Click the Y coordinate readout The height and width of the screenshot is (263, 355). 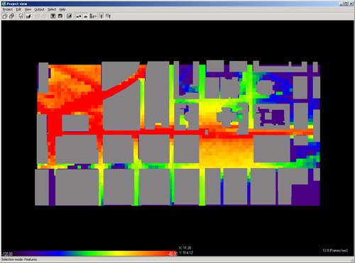point(186,252)
